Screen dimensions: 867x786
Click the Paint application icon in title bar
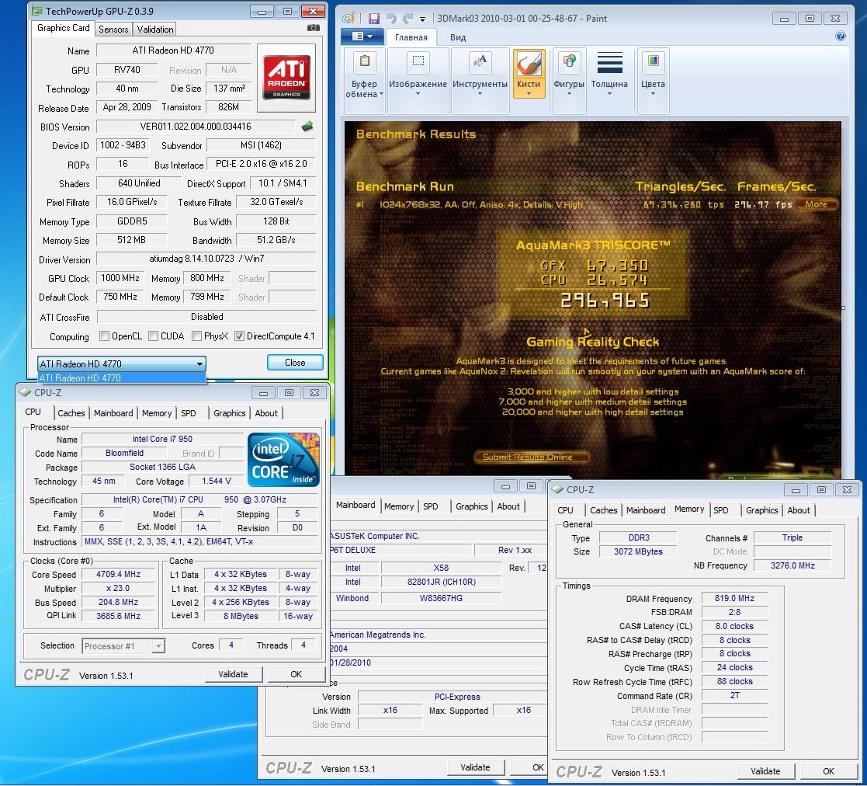[x=349, y=19]
